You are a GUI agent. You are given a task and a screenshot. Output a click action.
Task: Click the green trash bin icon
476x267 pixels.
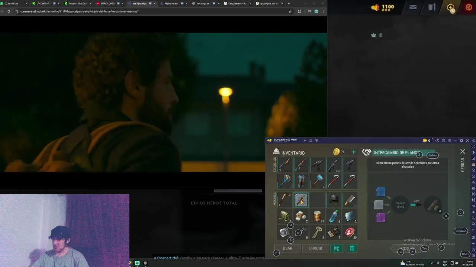352,248
